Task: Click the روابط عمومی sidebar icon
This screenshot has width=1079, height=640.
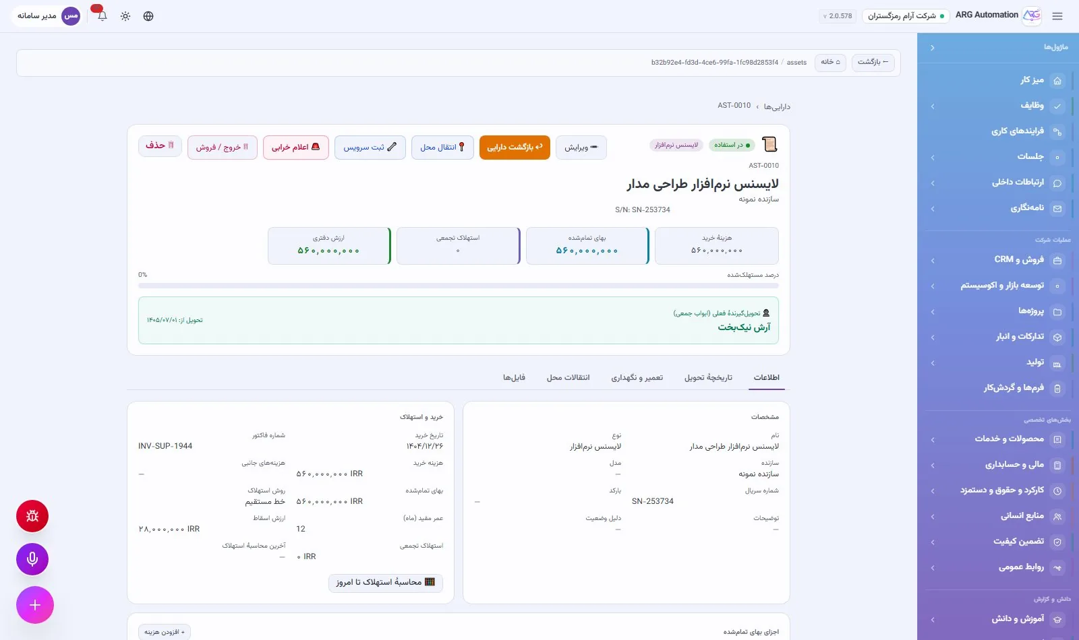Action: pos(1057,568)
